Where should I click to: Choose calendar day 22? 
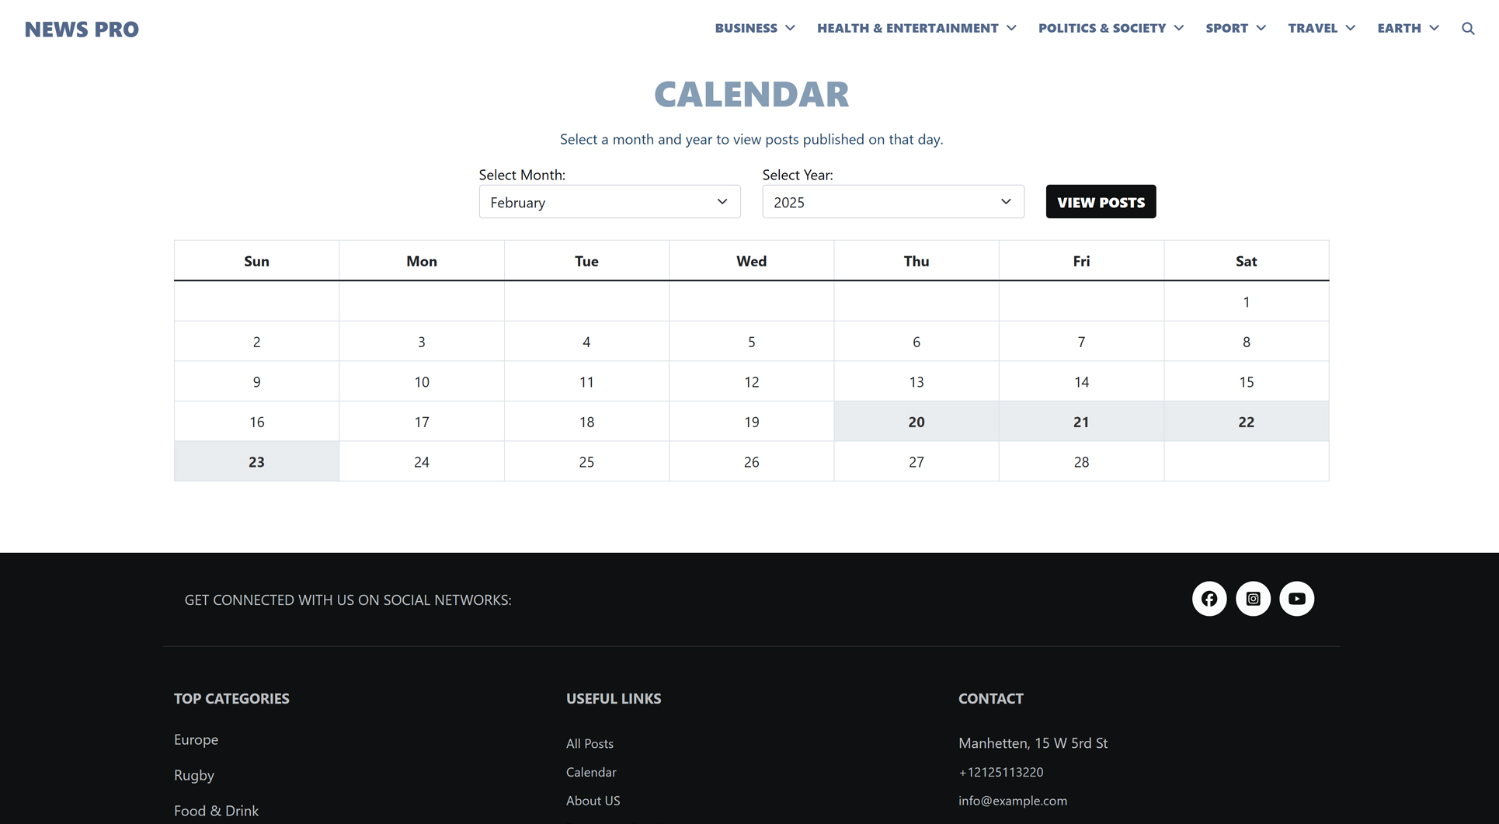click(1246, 422)
